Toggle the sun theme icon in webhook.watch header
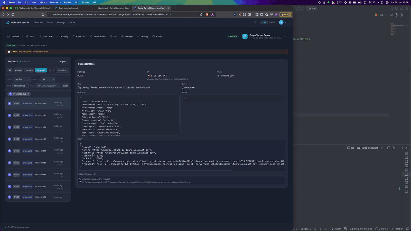Image resolution: width=411 pixels, height=231 pixels. pos(255,22)
